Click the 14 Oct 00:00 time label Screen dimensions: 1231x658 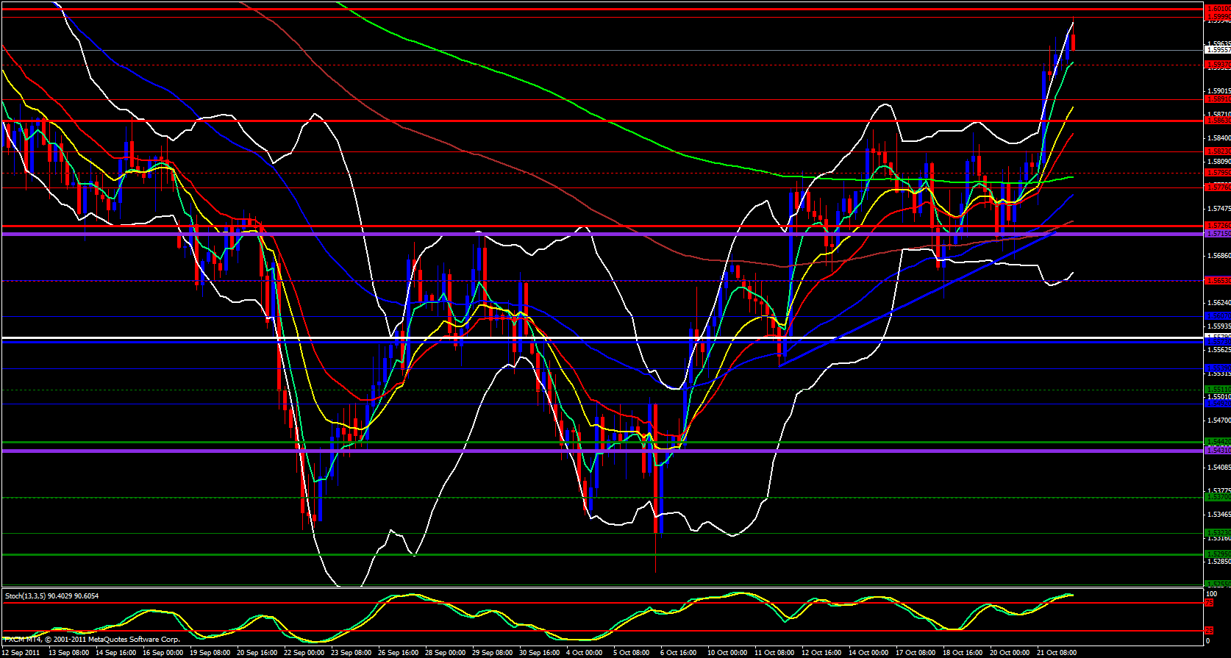pos(868,653)
